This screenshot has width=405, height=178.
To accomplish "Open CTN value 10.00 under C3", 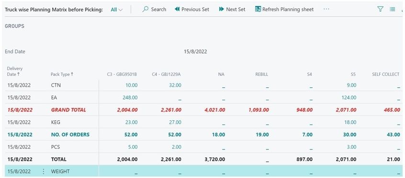I will 132,85.
